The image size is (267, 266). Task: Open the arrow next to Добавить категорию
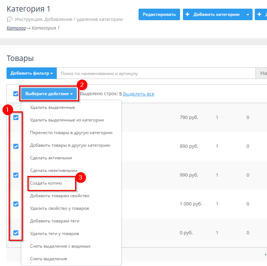pyautogui.click(x=248, y=14)
